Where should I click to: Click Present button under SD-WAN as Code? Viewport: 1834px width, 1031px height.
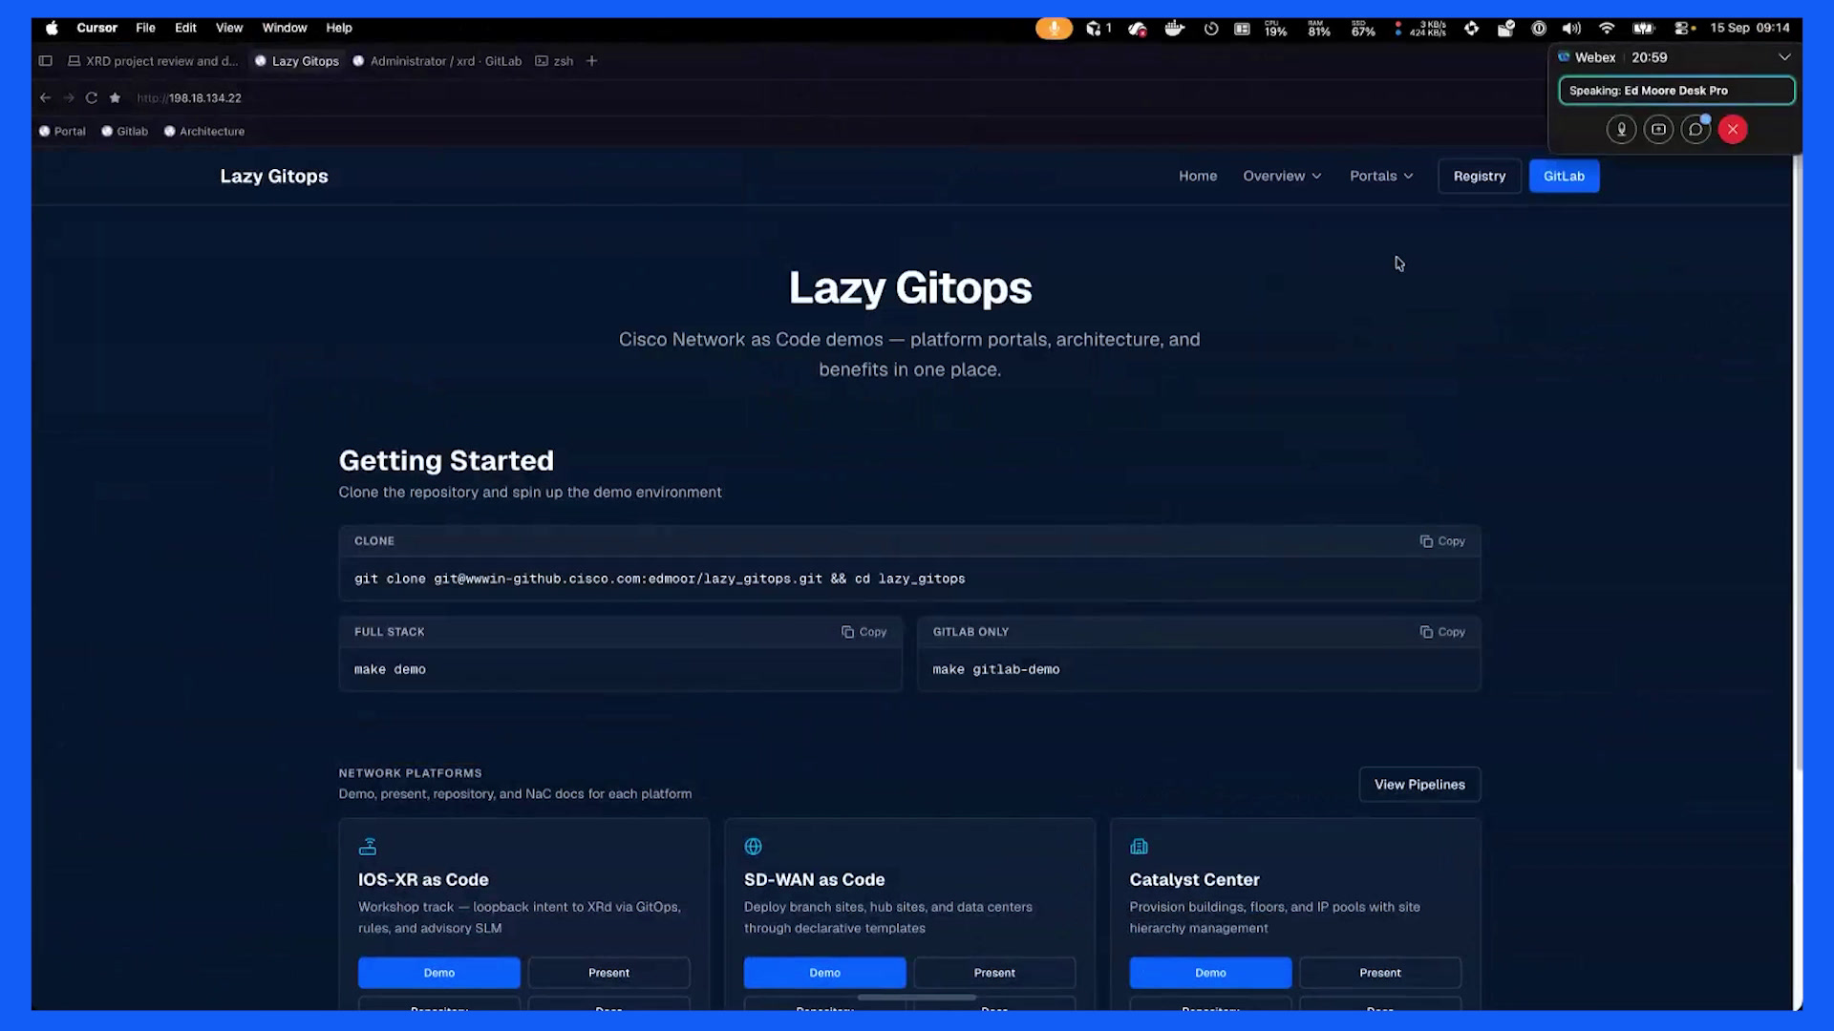tap(994, 973)
